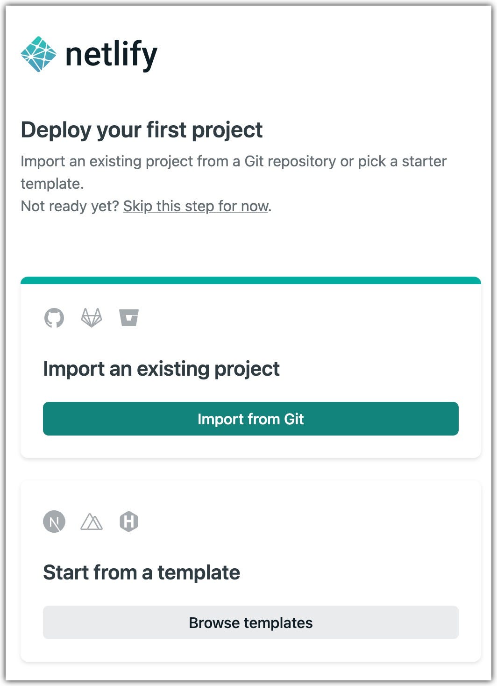The image size is (497, 686).
Task: Click the intro text about Git repository import
Action: [234, 161]
